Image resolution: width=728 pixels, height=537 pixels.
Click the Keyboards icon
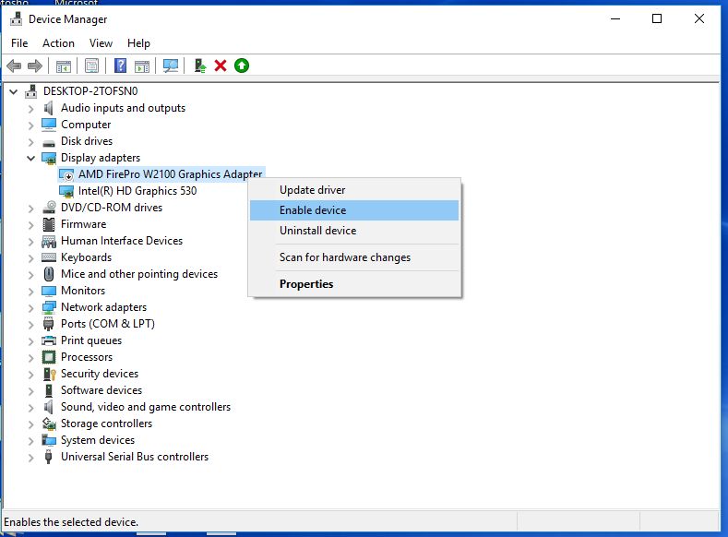coord(49,257)
